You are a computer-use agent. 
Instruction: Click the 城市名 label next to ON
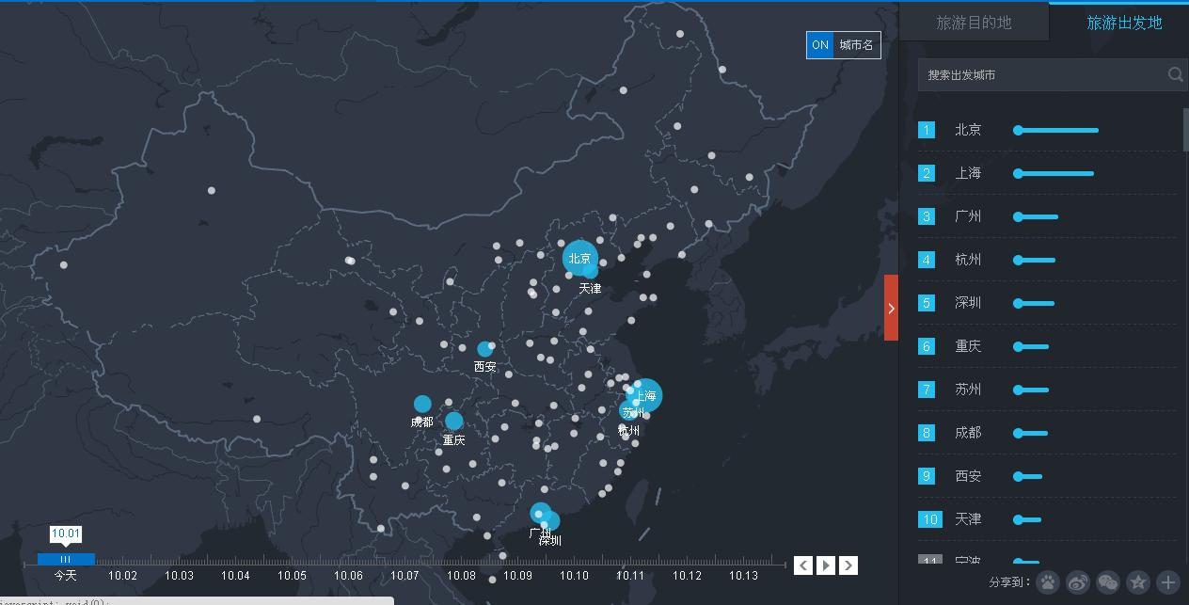point(856,45)
